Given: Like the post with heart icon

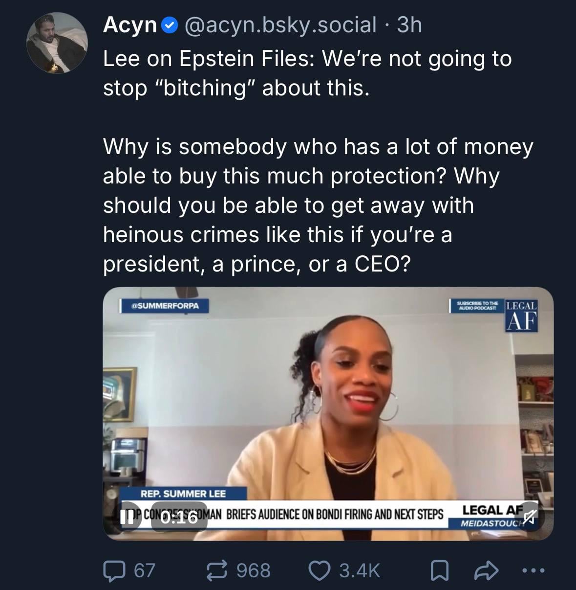Looking at the screenshot, I should pos(320,570).
